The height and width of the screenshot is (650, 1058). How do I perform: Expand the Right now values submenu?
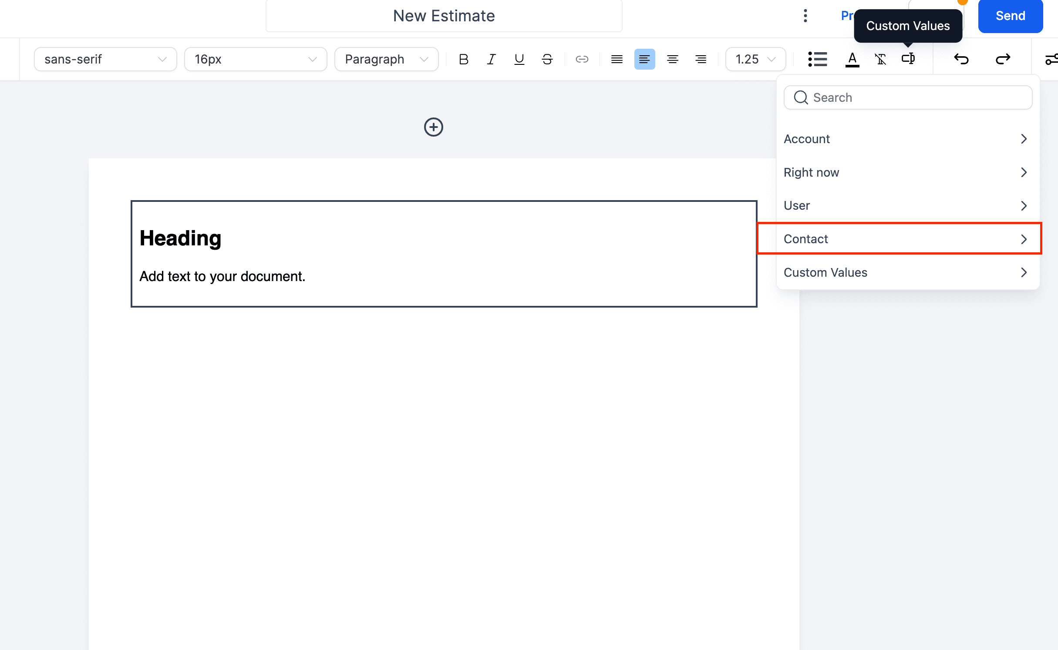pyautogui.click(x=907, y=172)
